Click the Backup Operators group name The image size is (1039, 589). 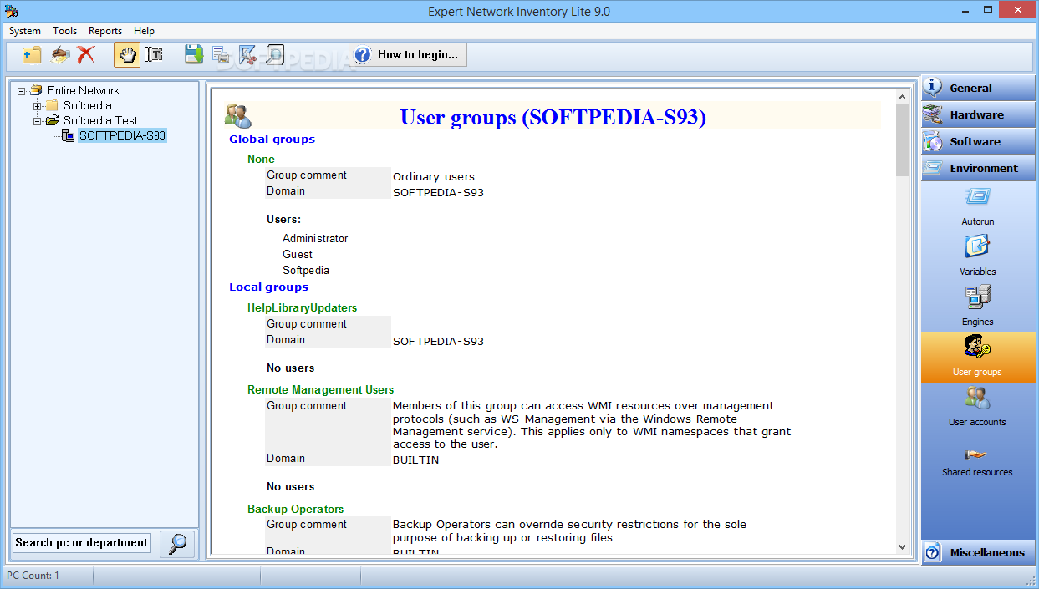[x=295, y=509]
